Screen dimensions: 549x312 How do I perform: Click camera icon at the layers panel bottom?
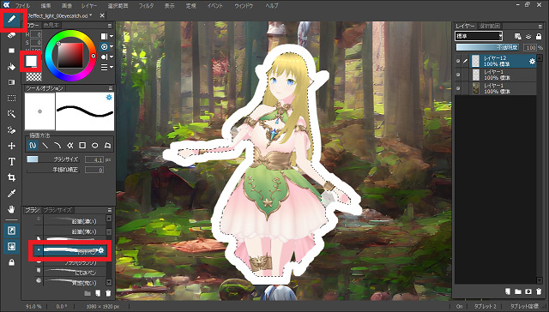pos(528,291)
